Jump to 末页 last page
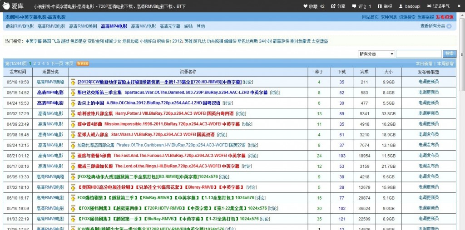465x230 pixels. [69, 64]
